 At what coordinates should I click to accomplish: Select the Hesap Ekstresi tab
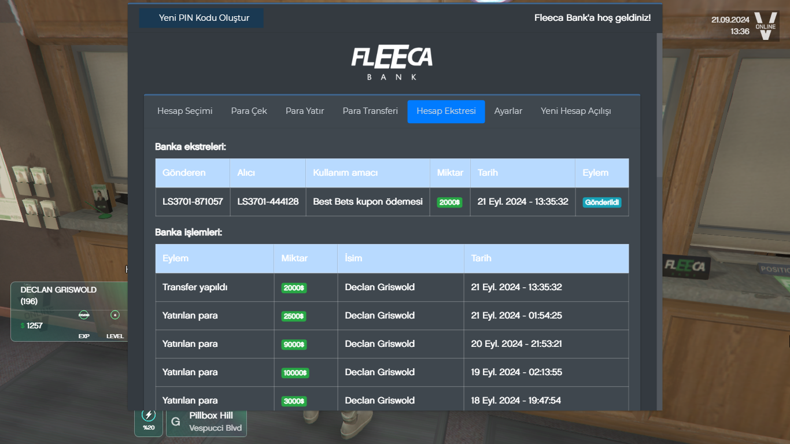pos(446,111)
